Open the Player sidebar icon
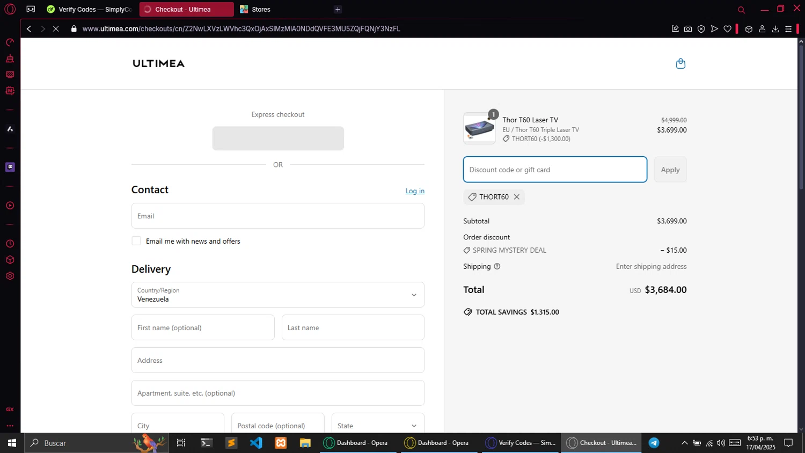This screenshot has width=805, height=453. coord(10,206)
